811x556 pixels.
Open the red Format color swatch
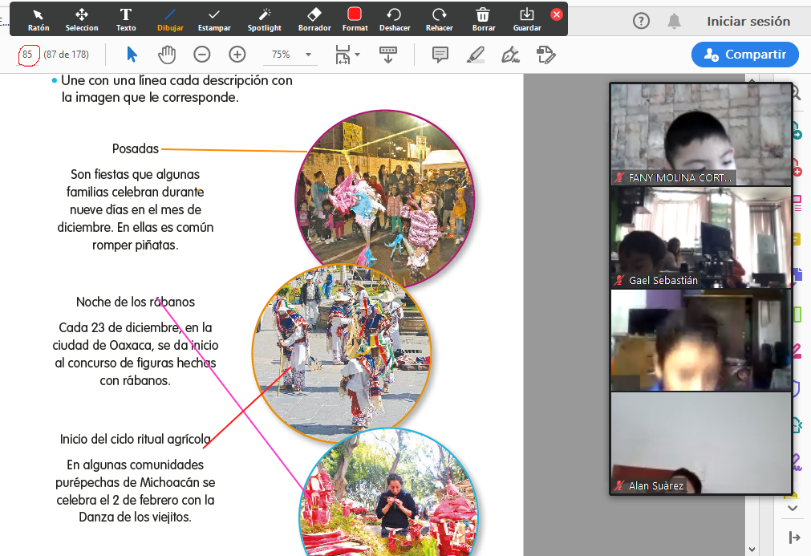point(355,14)
